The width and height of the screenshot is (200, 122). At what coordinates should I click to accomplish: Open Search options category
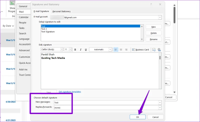22,33
